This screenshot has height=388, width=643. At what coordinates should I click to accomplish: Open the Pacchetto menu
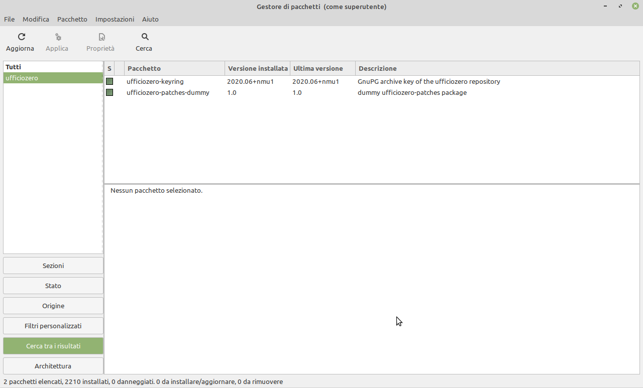(x=72, y=19)
